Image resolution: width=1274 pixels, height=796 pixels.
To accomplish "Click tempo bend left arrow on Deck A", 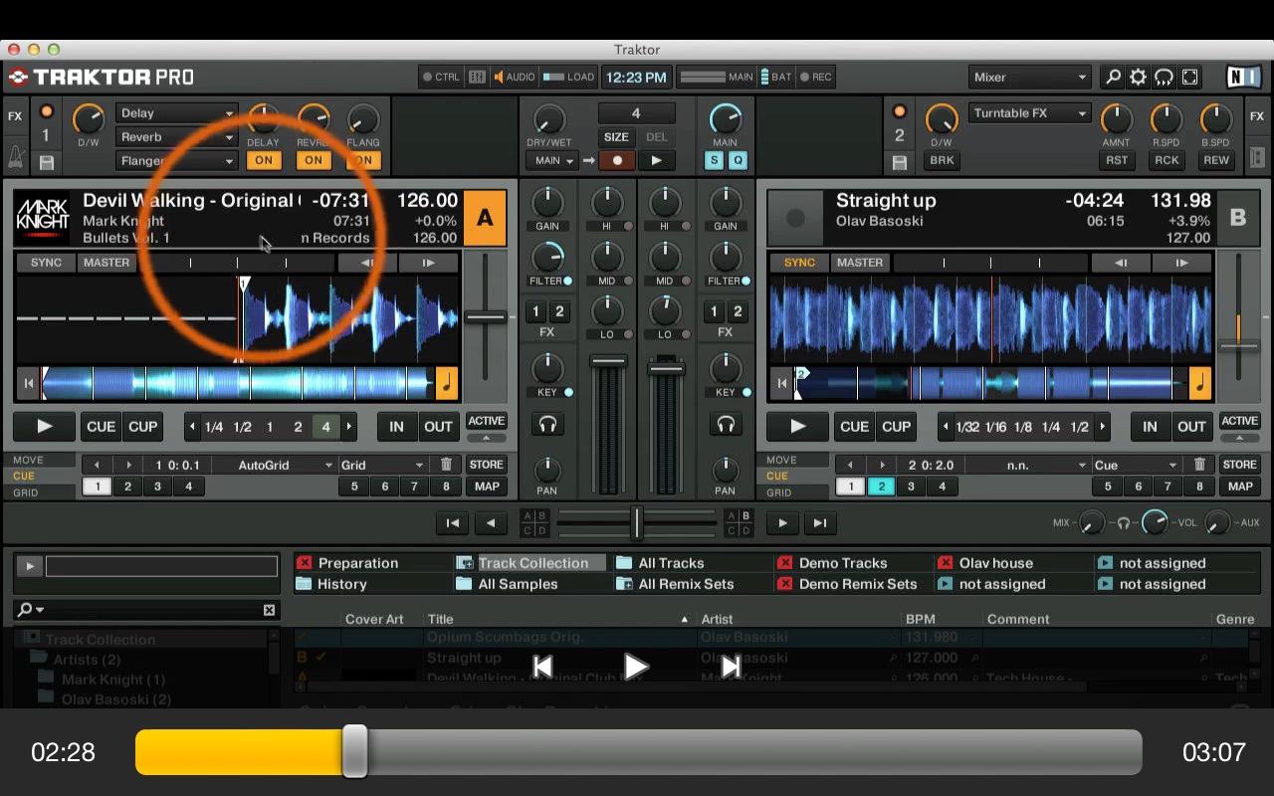I will point(367,263).
